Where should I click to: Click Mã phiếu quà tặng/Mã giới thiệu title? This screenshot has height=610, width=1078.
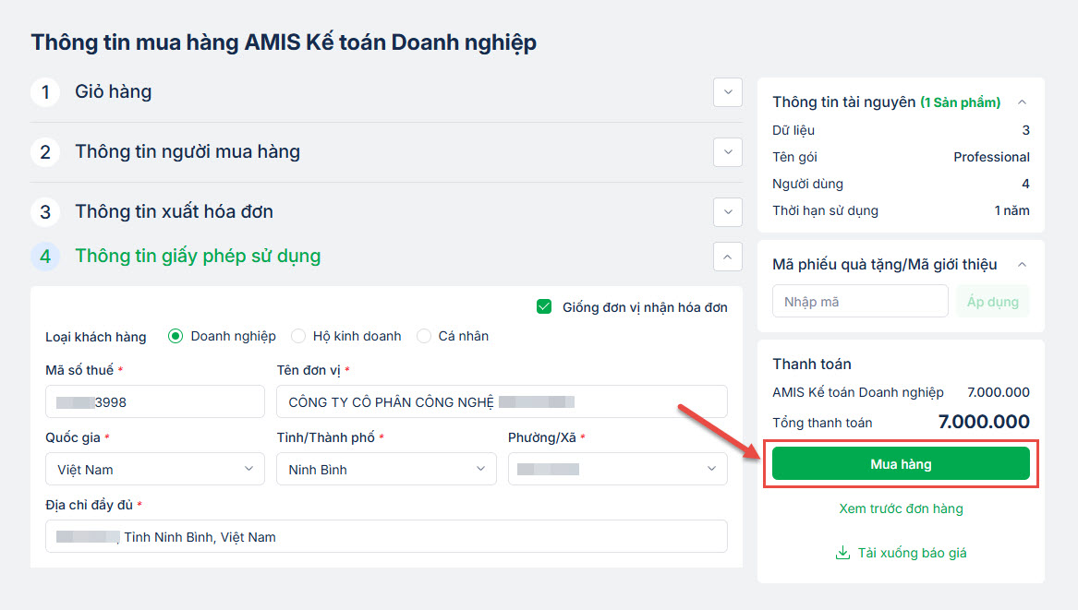pos(884,265)
